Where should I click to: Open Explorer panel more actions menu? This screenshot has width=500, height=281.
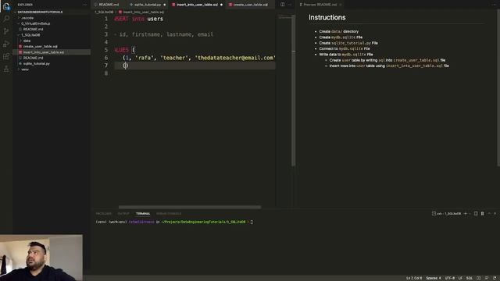(85, 5)
